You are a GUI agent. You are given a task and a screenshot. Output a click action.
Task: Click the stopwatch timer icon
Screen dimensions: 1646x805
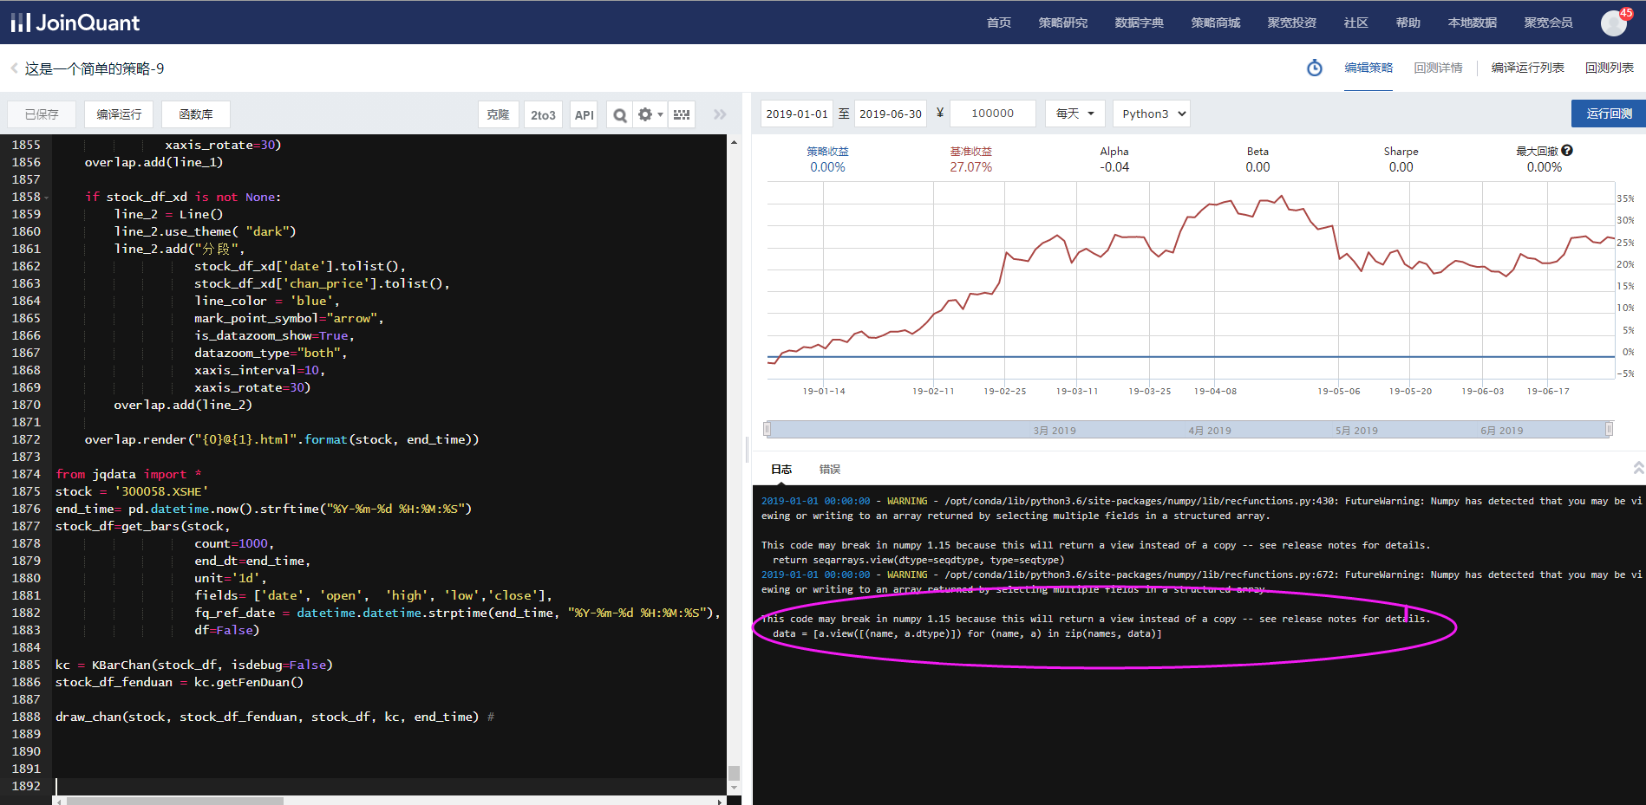1315,68
